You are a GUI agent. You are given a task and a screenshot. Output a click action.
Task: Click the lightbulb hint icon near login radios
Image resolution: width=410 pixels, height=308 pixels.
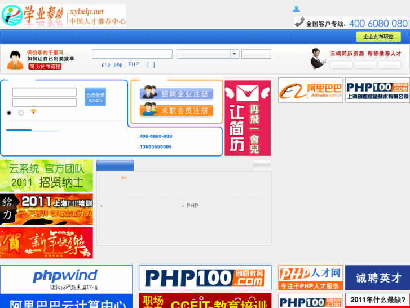coord(33,111)
